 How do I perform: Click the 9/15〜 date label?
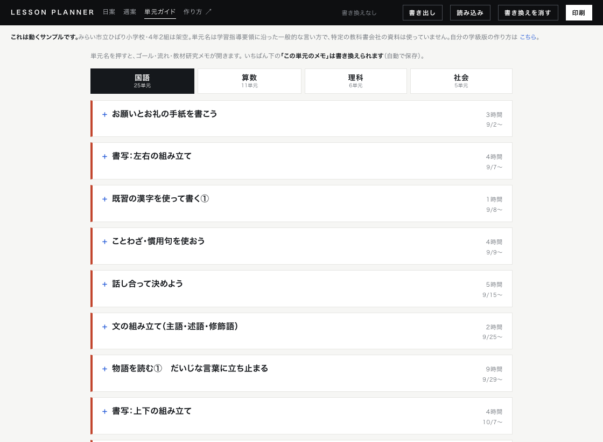(x=492, y=295)
